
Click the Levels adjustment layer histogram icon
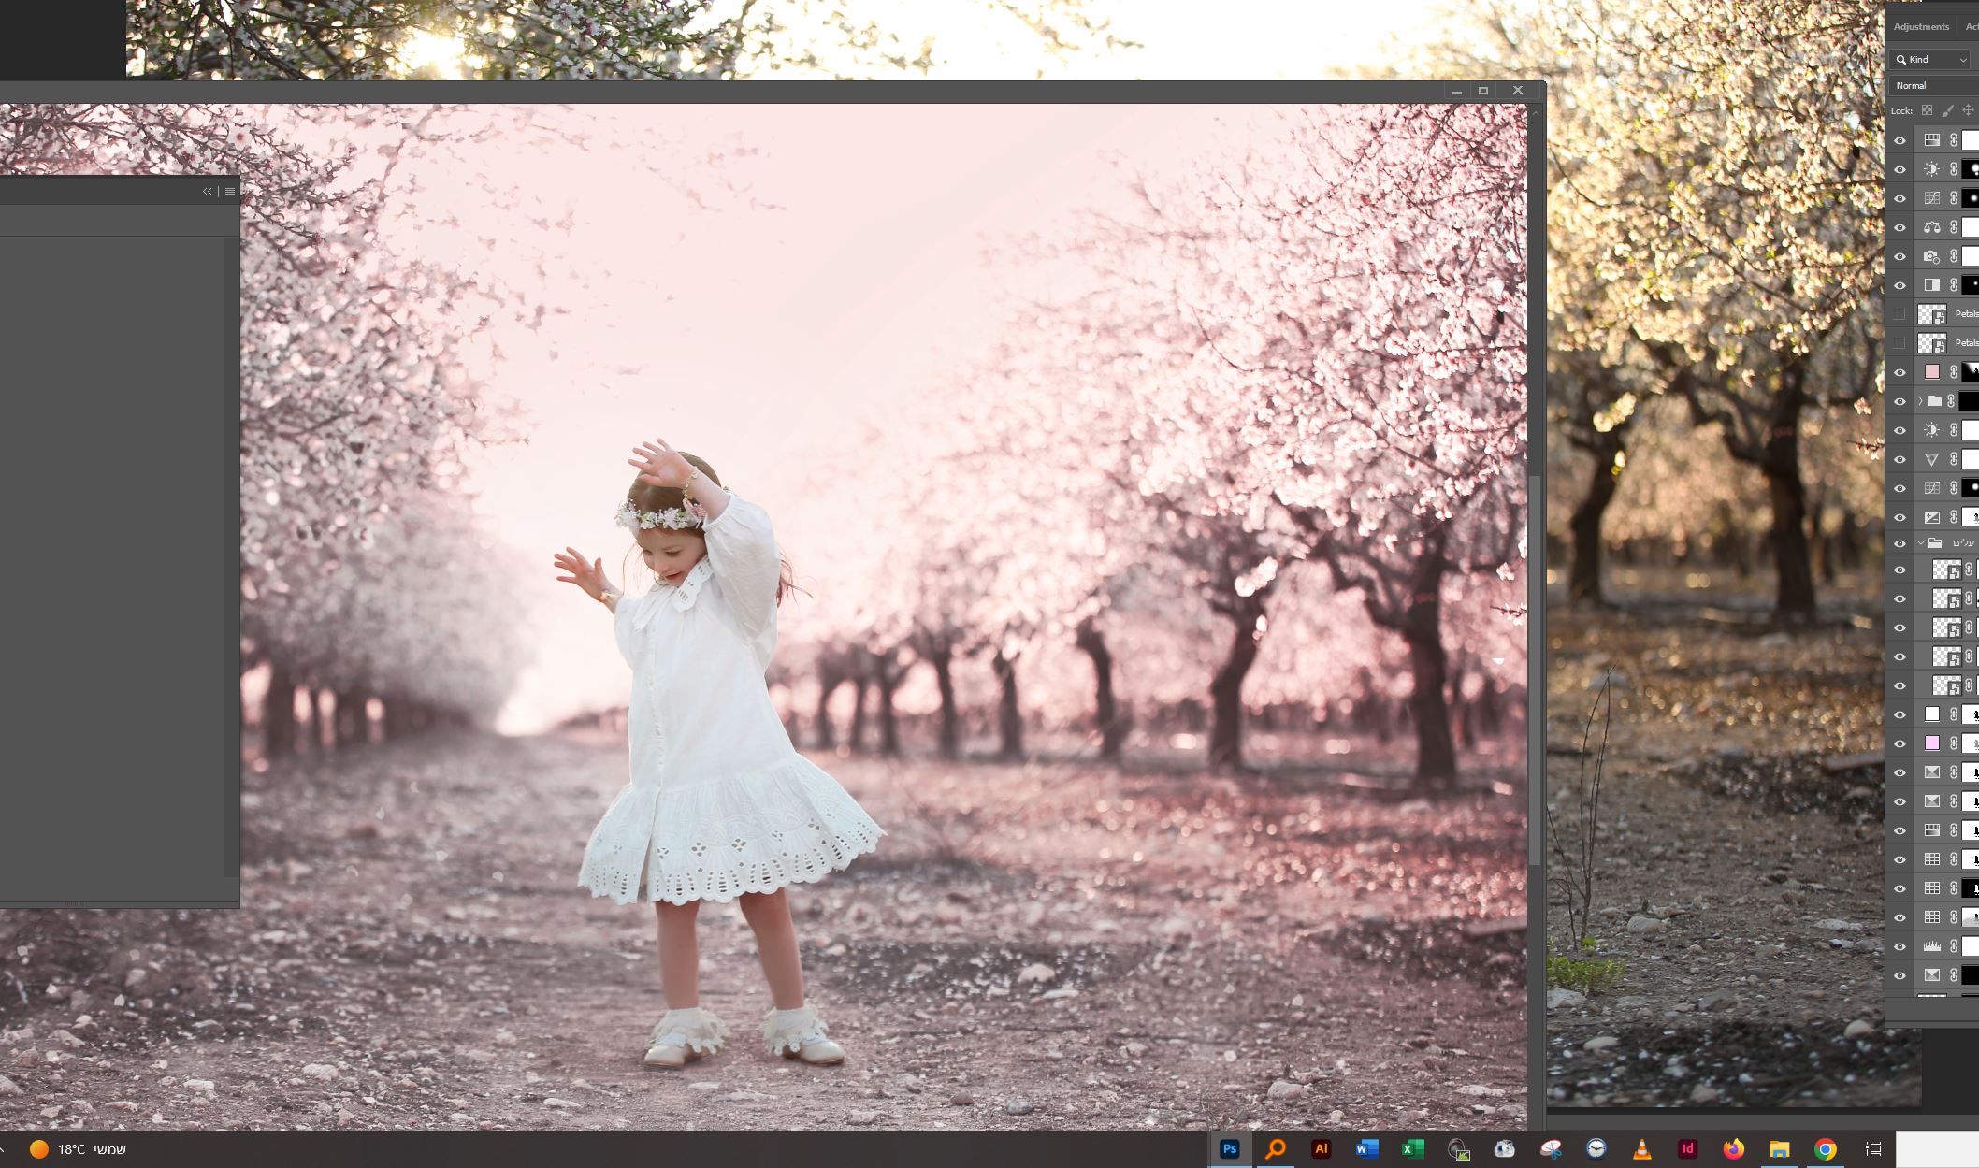tap(1931, 946)
